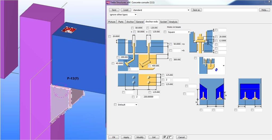Open the 'standard' saved settings dropdown
The height and width of the screenshot is (140, 272).
tap(161, 10)
